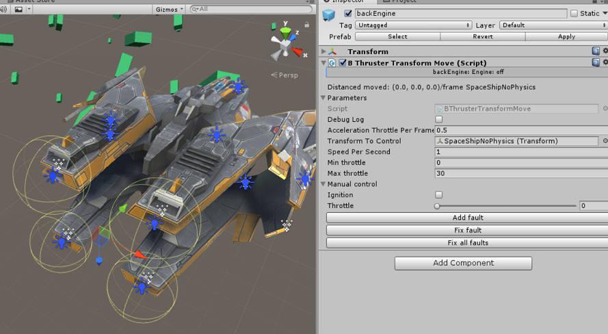Enable the Debug Log checkbox
608x334 pixels.
pyautogui.click(x=438, y=120)
